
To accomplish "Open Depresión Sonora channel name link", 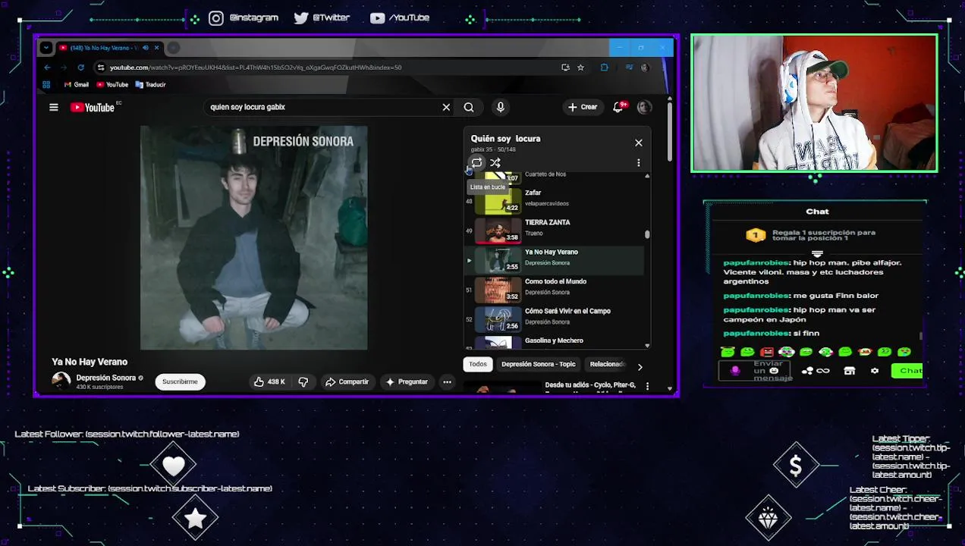I will point(105,378).
